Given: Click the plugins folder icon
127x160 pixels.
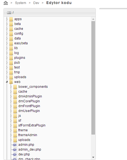Looking at the screenshot, I should coord(11,58).
